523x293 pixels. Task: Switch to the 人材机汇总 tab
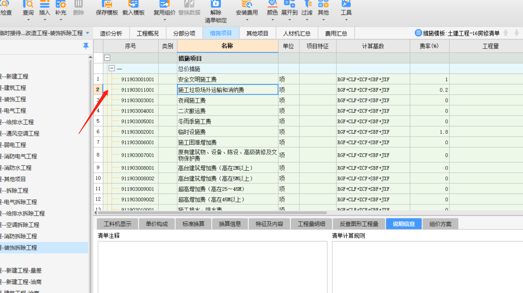click(297, 33)
